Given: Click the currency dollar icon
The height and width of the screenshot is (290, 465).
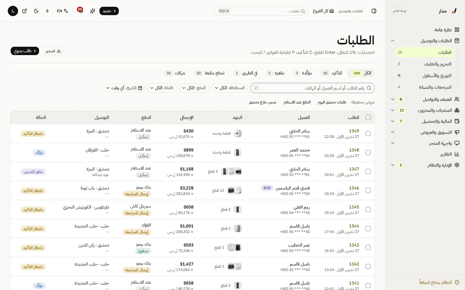Looking at the screenshot, I should pyautogui.click(x=47, y=11).
